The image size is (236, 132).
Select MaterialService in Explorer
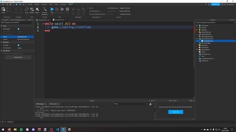tap(206, 32)
